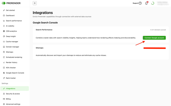171x106 pixels.
Task: Click the Support text link
Action: (135, 3)
